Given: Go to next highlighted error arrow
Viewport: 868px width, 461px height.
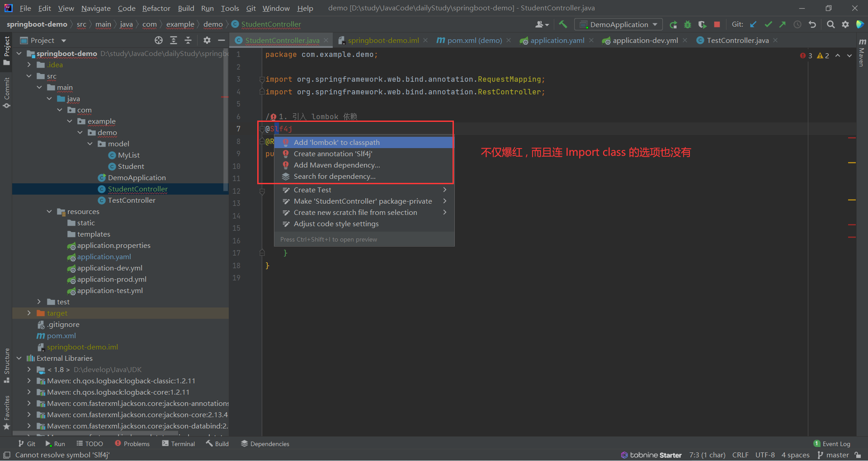Looking at the screenshot, I should 849,56.
